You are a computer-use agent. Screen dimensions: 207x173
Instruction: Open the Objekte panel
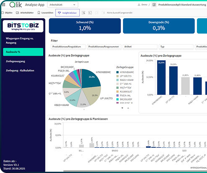point(7,13)
